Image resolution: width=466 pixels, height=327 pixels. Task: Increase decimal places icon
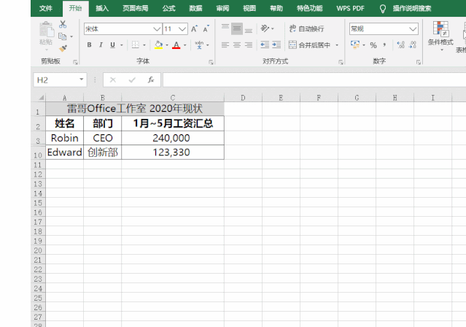pyautogui.click(x=400, y=45)
